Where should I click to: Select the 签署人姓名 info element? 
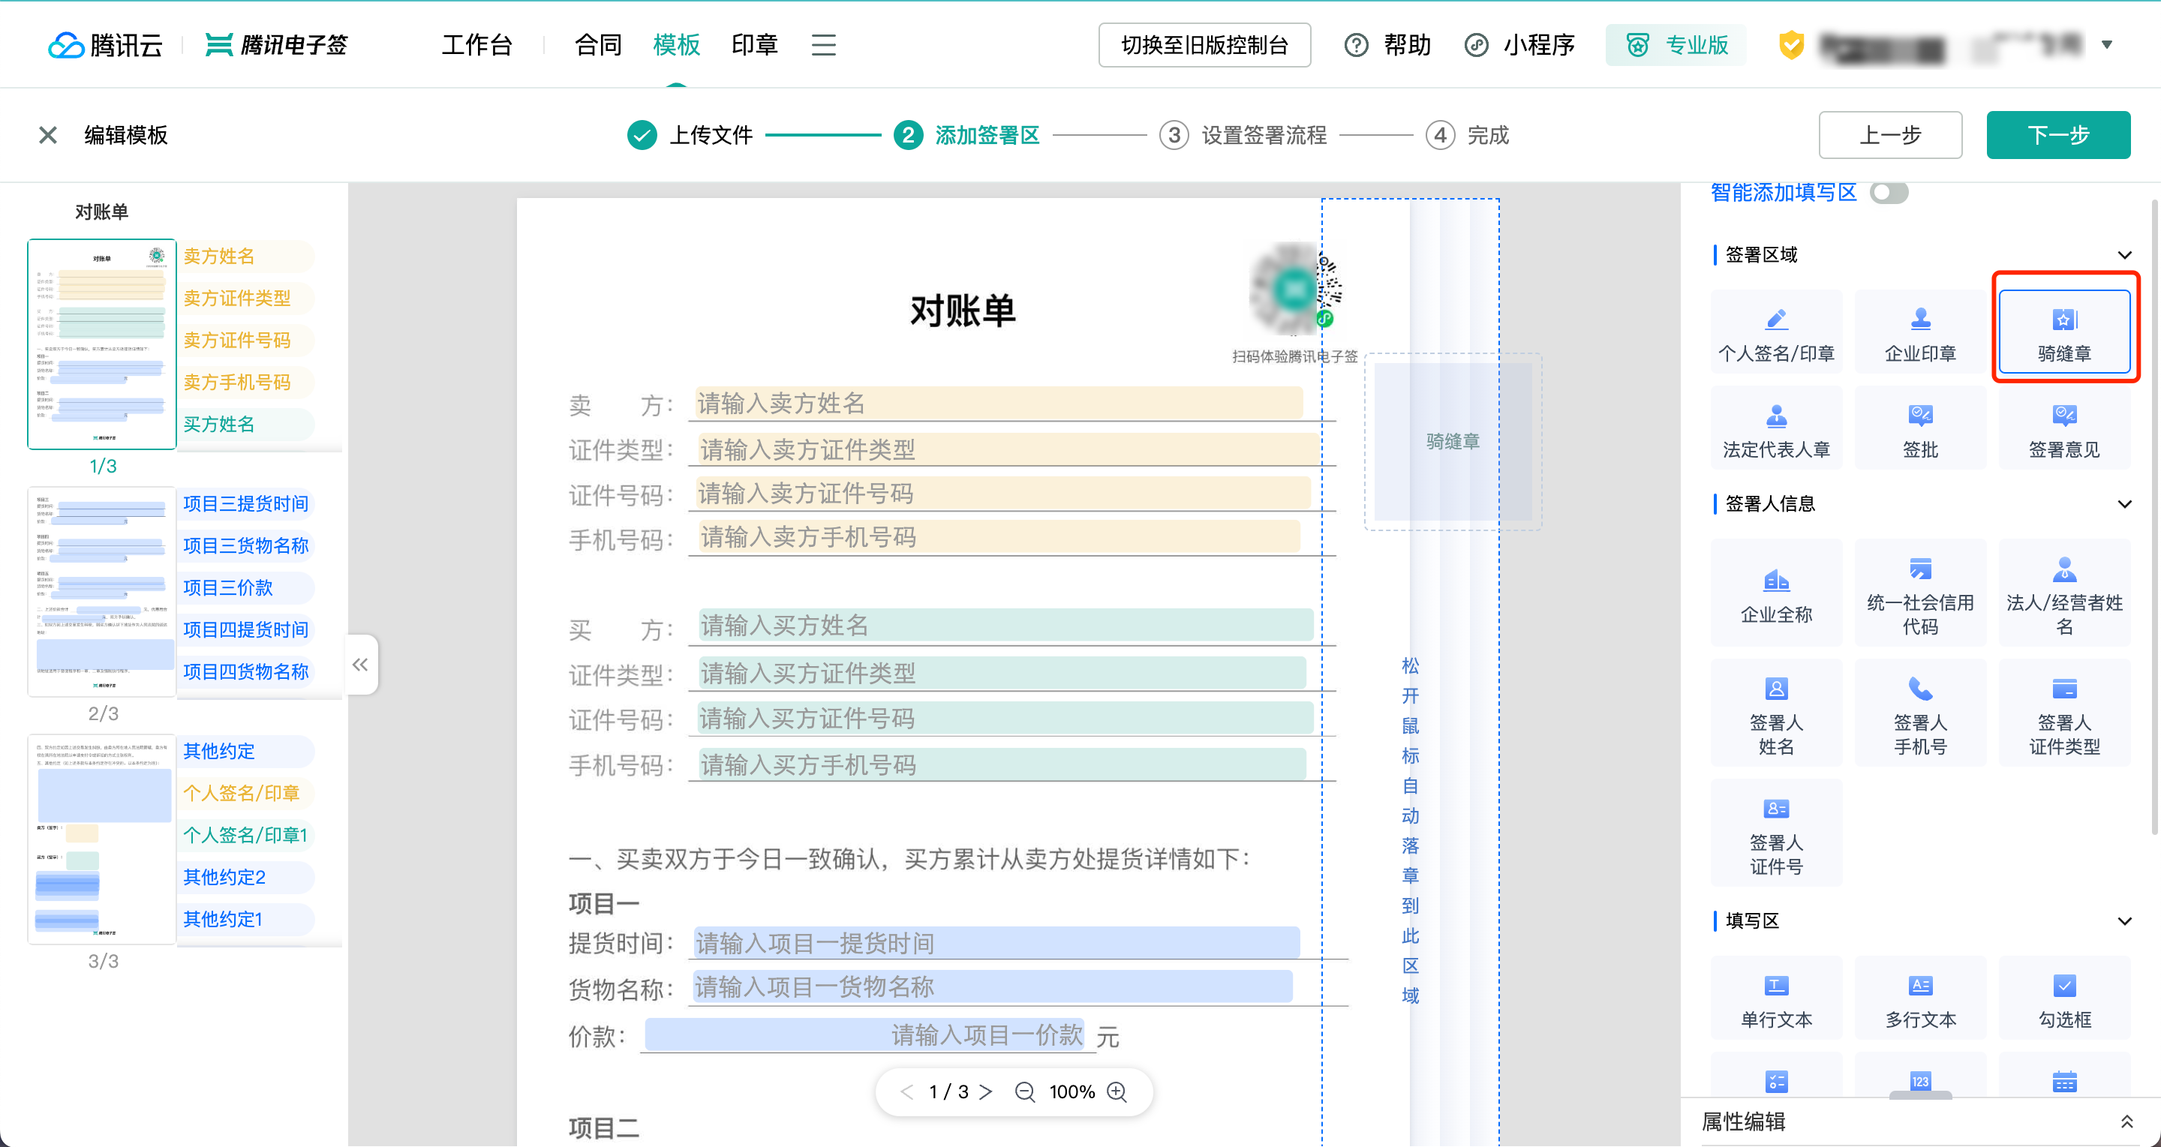1776,713
